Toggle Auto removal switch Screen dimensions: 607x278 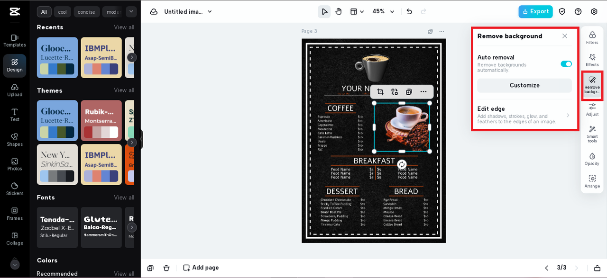[566, 64]
